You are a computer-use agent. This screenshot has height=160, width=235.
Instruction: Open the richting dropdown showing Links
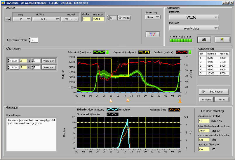(46, 19)
